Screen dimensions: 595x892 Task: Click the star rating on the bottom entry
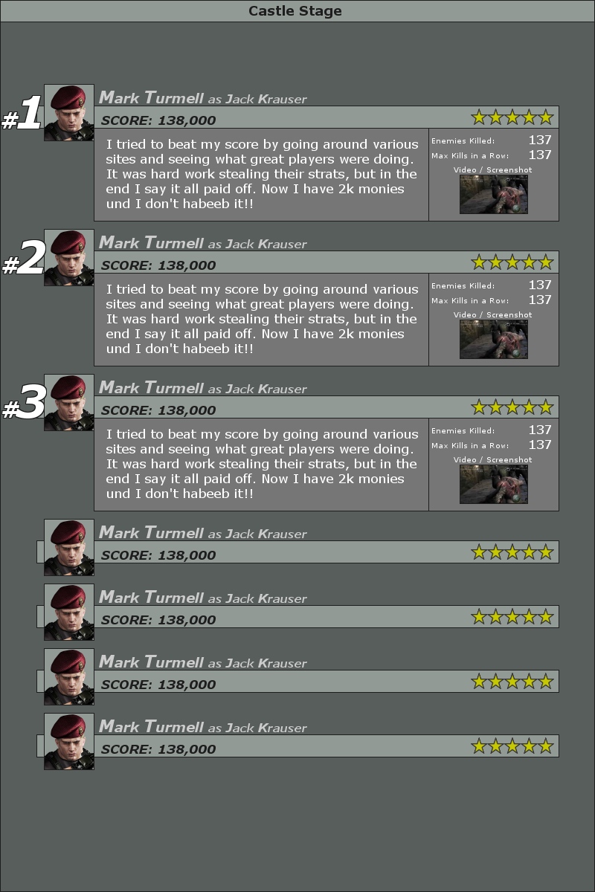tap(512, 746)
